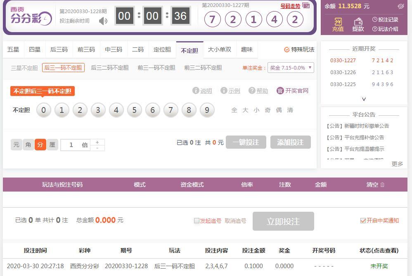412x276 pixels.
Task: Decrease multiplier with minus stepper
Action: pos(97,148)
